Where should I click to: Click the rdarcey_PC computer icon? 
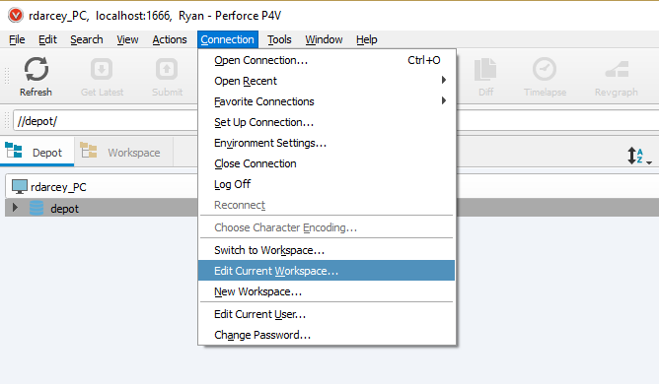[20, 187]
